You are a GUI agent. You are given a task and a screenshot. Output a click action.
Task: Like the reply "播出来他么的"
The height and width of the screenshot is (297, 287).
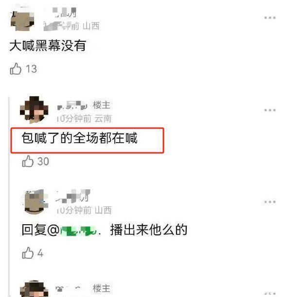28,253
